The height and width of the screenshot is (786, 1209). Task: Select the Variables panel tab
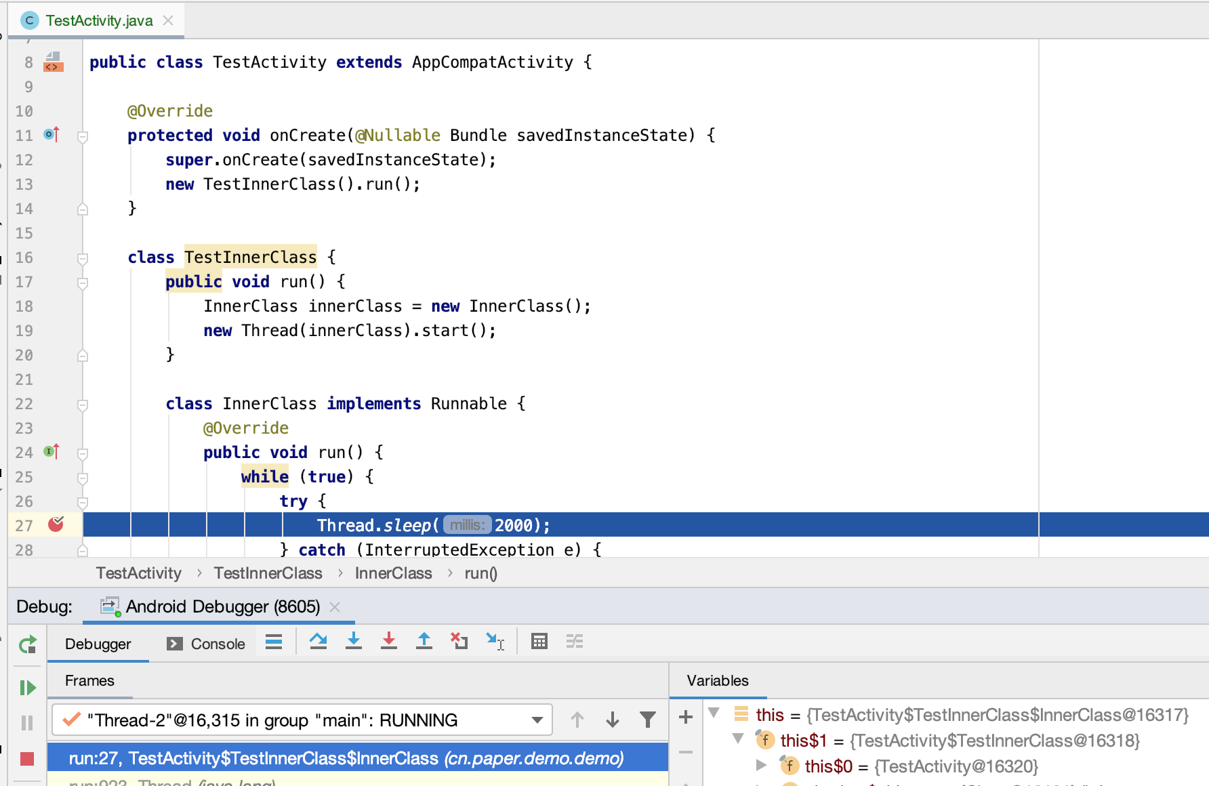coord(718,680)
